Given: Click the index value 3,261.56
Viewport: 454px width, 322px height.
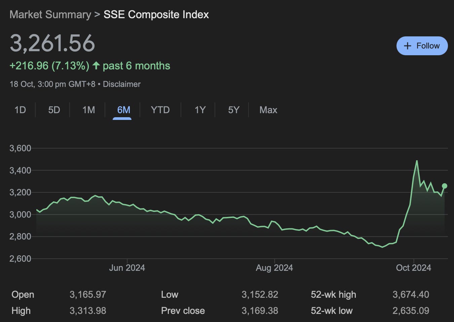Looking at the screenshot, I should 52,43.
